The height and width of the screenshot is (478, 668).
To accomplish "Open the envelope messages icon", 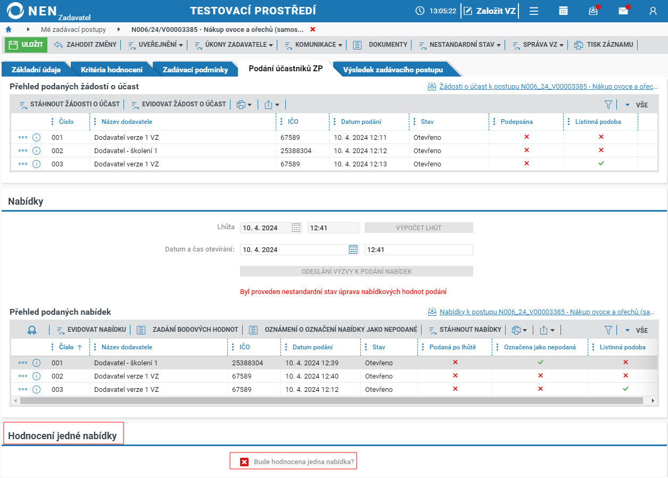I will (623, 11).
